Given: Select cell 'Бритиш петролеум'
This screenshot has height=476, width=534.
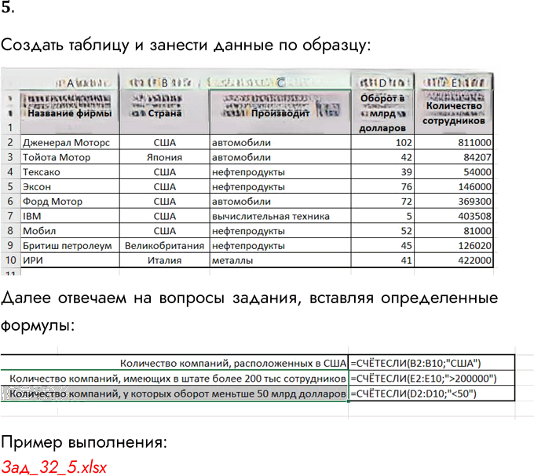Looking at the screenshot, I should pyautogui.click(x=70, y=245).
